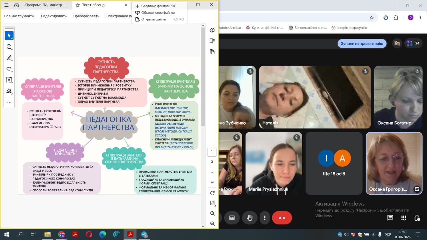Open the 'Adobe Acrobat' bookmark
Viewport: 427px width, 240px height.
click(230, 28)
